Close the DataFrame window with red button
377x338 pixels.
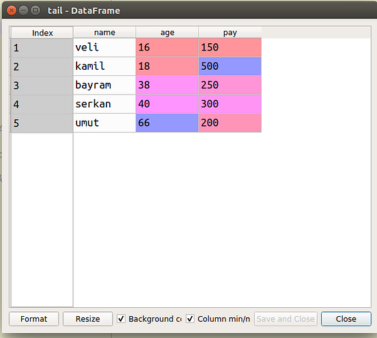[12, 10]
